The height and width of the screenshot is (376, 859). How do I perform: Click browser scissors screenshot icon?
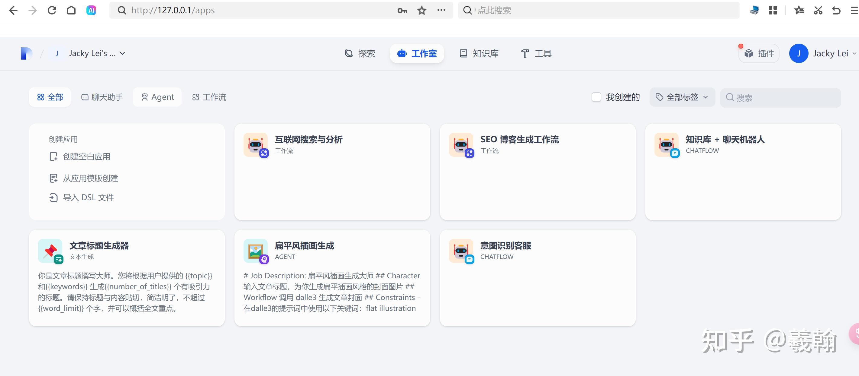818,10
